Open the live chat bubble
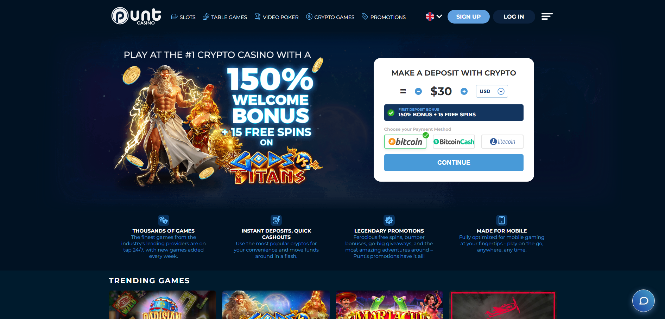The width and height of the screenshot is (665, 319). click(x=643, y=301)
